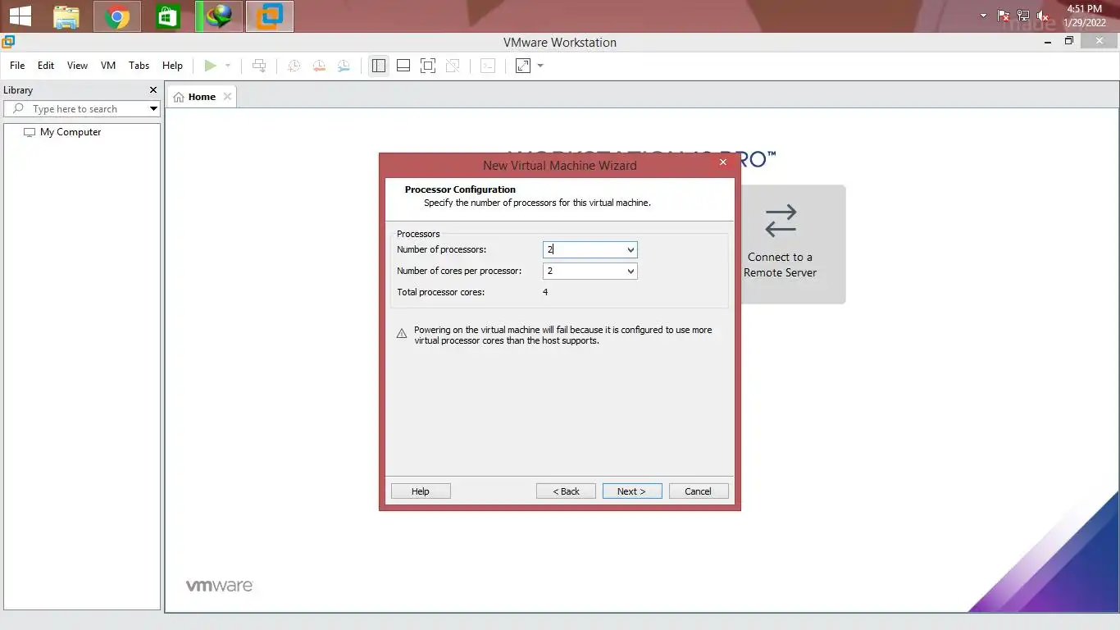Click the VMware Workstation title bar app icon
The height and width of the screenshot is (630, 1120).
click(x=8, y=42)
